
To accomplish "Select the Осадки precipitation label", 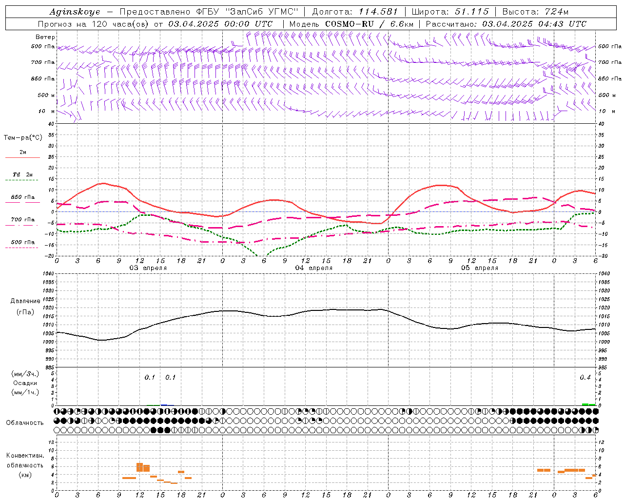I will pyautogui.click(x=25, y=383).
